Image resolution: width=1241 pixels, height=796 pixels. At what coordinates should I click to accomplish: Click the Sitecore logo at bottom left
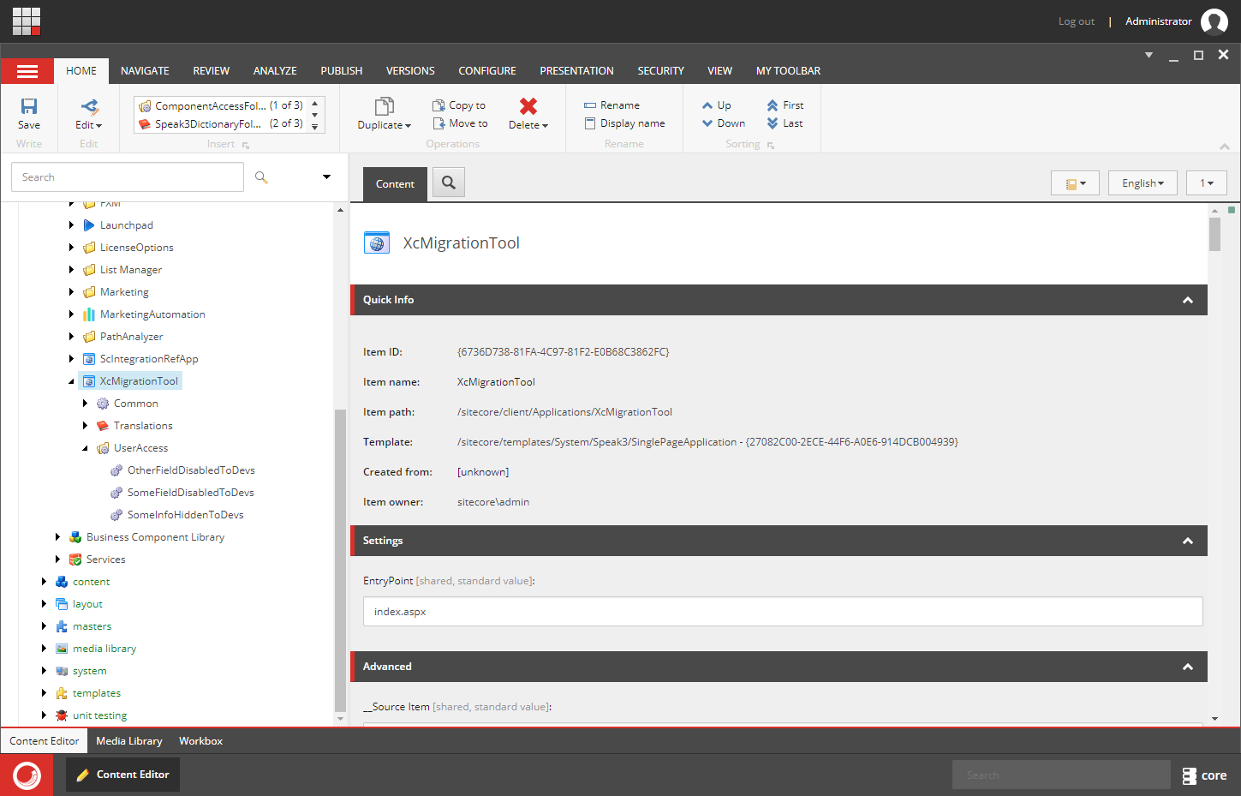coord(26,775)
